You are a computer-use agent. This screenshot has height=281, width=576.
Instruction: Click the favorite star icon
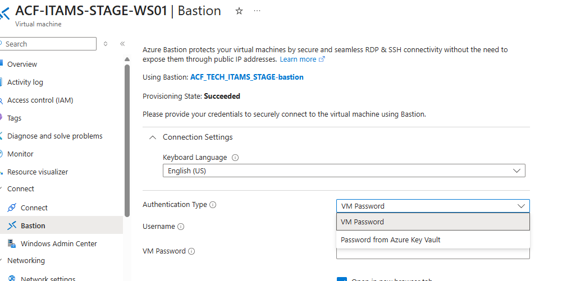239,11
